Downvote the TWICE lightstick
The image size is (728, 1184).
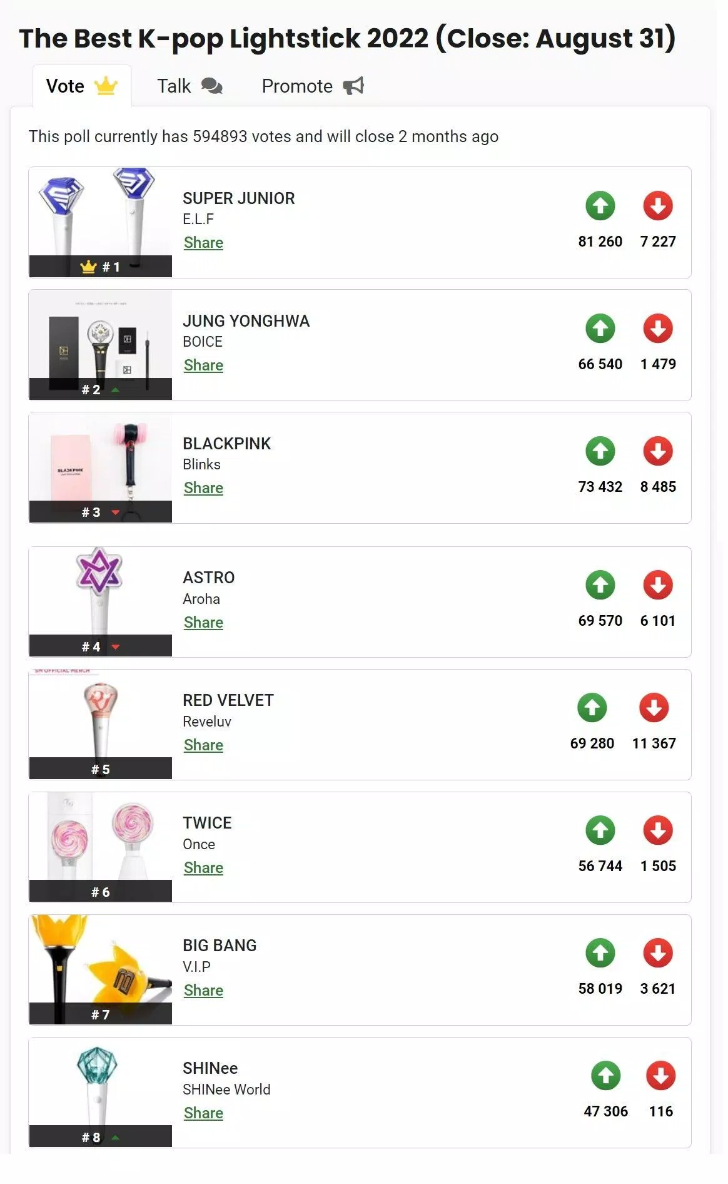[x=658, y=832]
